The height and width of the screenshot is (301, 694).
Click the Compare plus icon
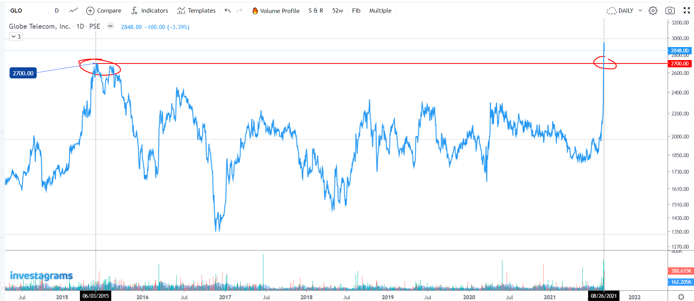[90, 11]
